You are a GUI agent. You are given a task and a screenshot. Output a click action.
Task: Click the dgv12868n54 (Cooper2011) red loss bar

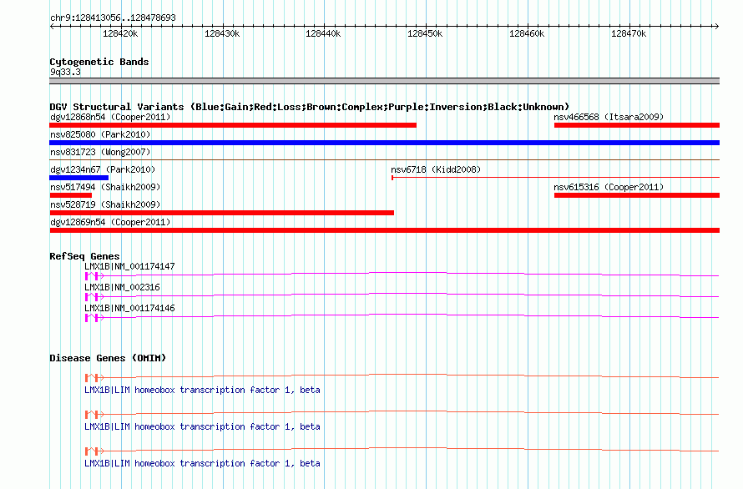(233, 125)
